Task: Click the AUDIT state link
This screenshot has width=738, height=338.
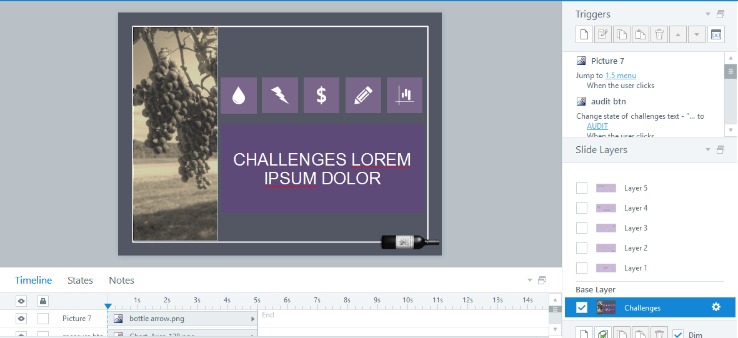Action: [597, 126]
